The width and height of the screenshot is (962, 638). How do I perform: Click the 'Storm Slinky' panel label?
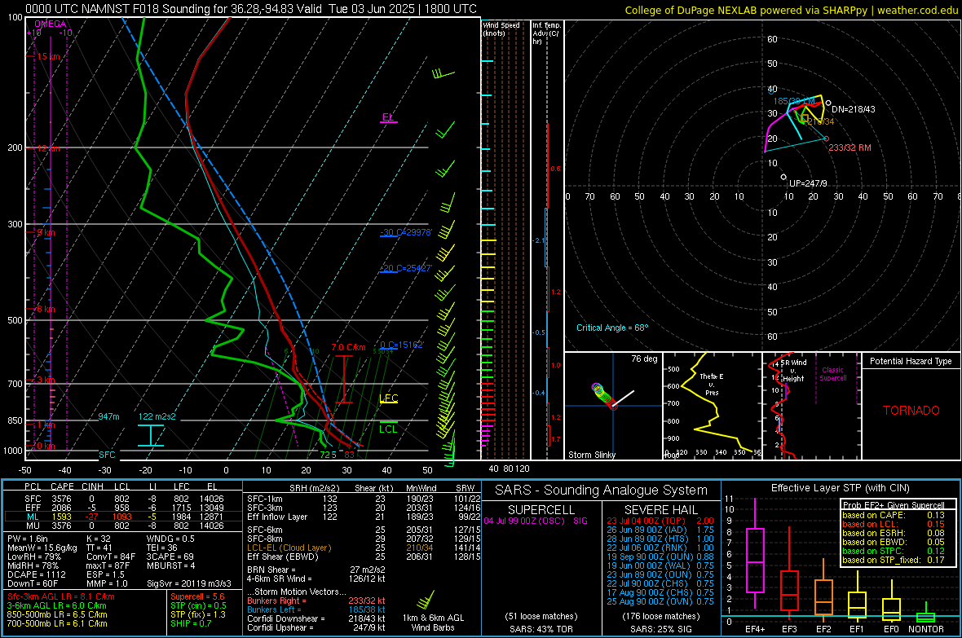tap(591, 455)
